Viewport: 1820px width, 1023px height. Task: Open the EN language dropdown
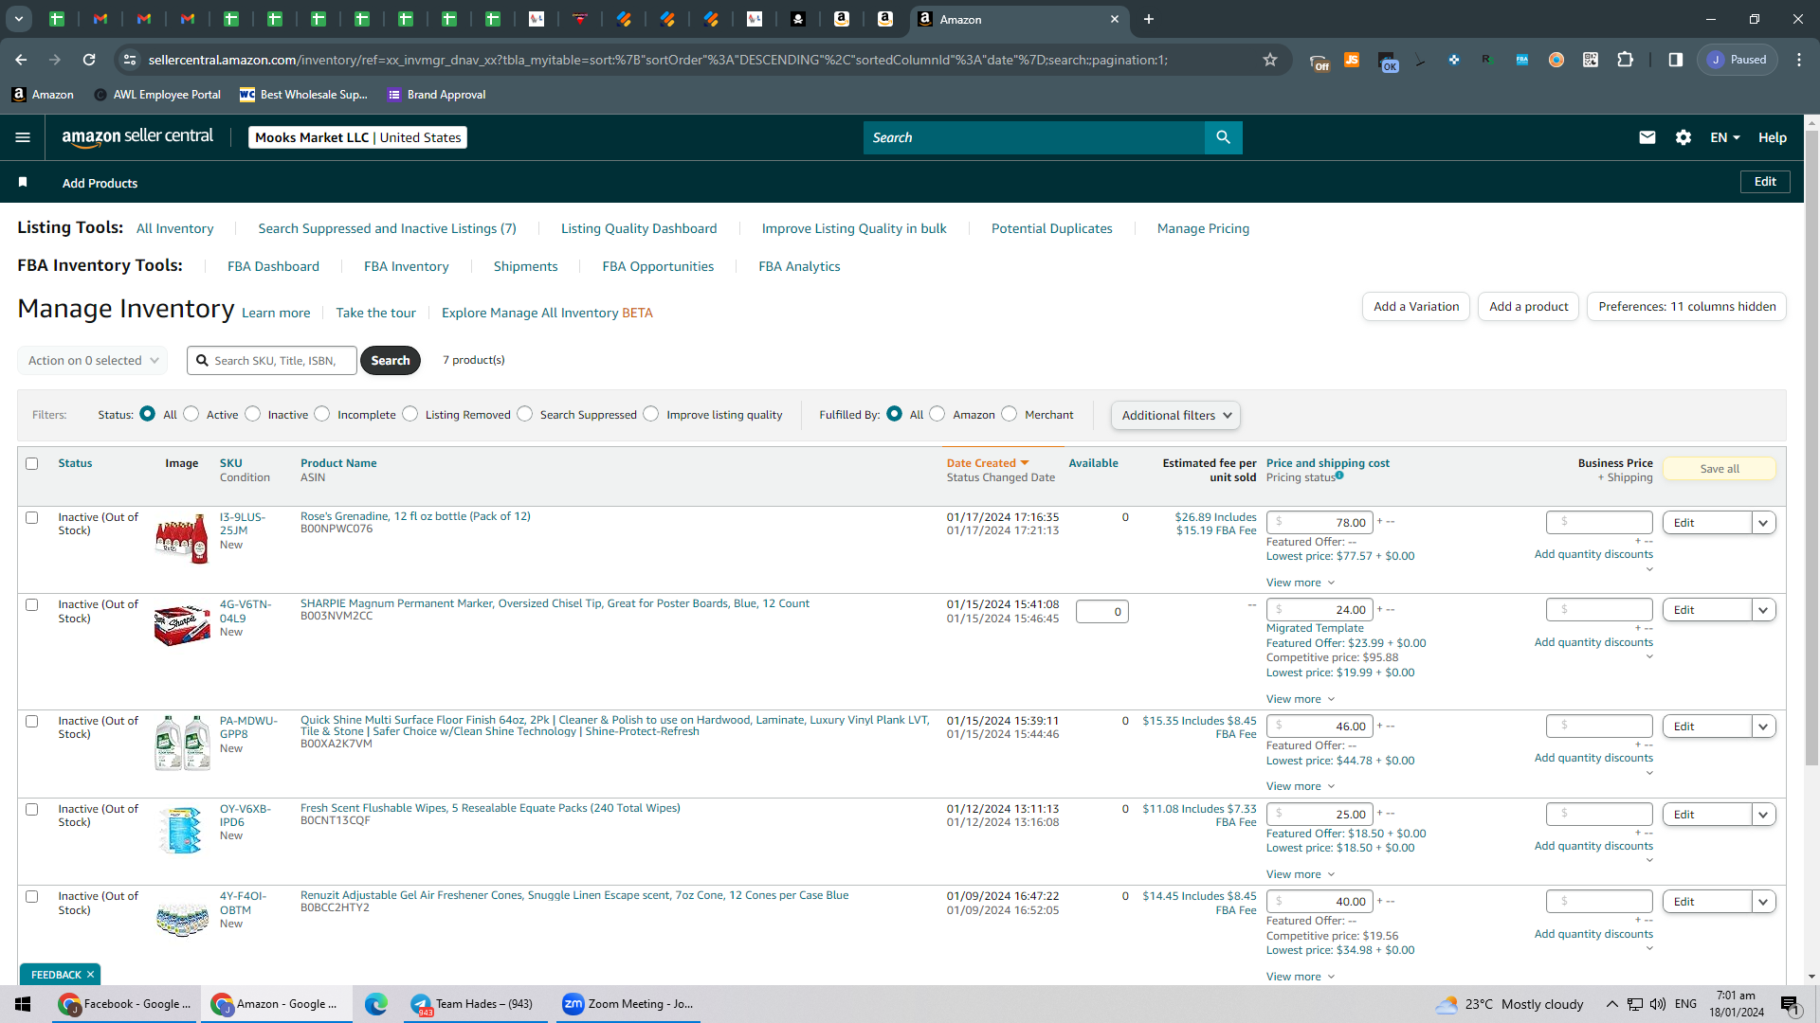(1724, 137)
